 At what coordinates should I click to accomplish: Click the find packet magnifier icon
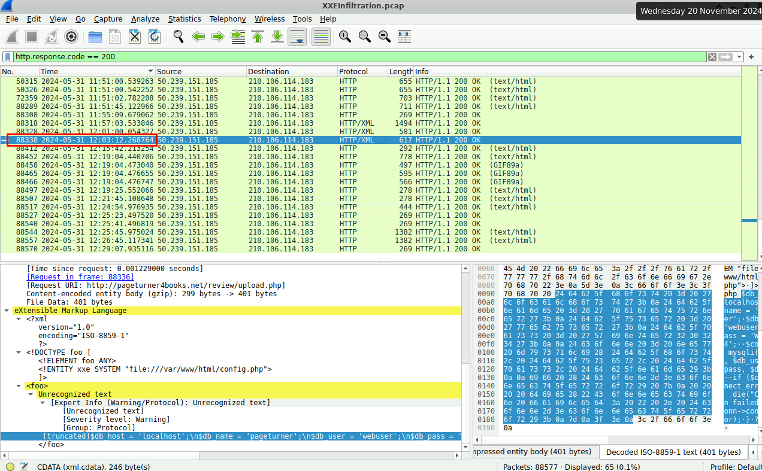click(x=179, y=37)
